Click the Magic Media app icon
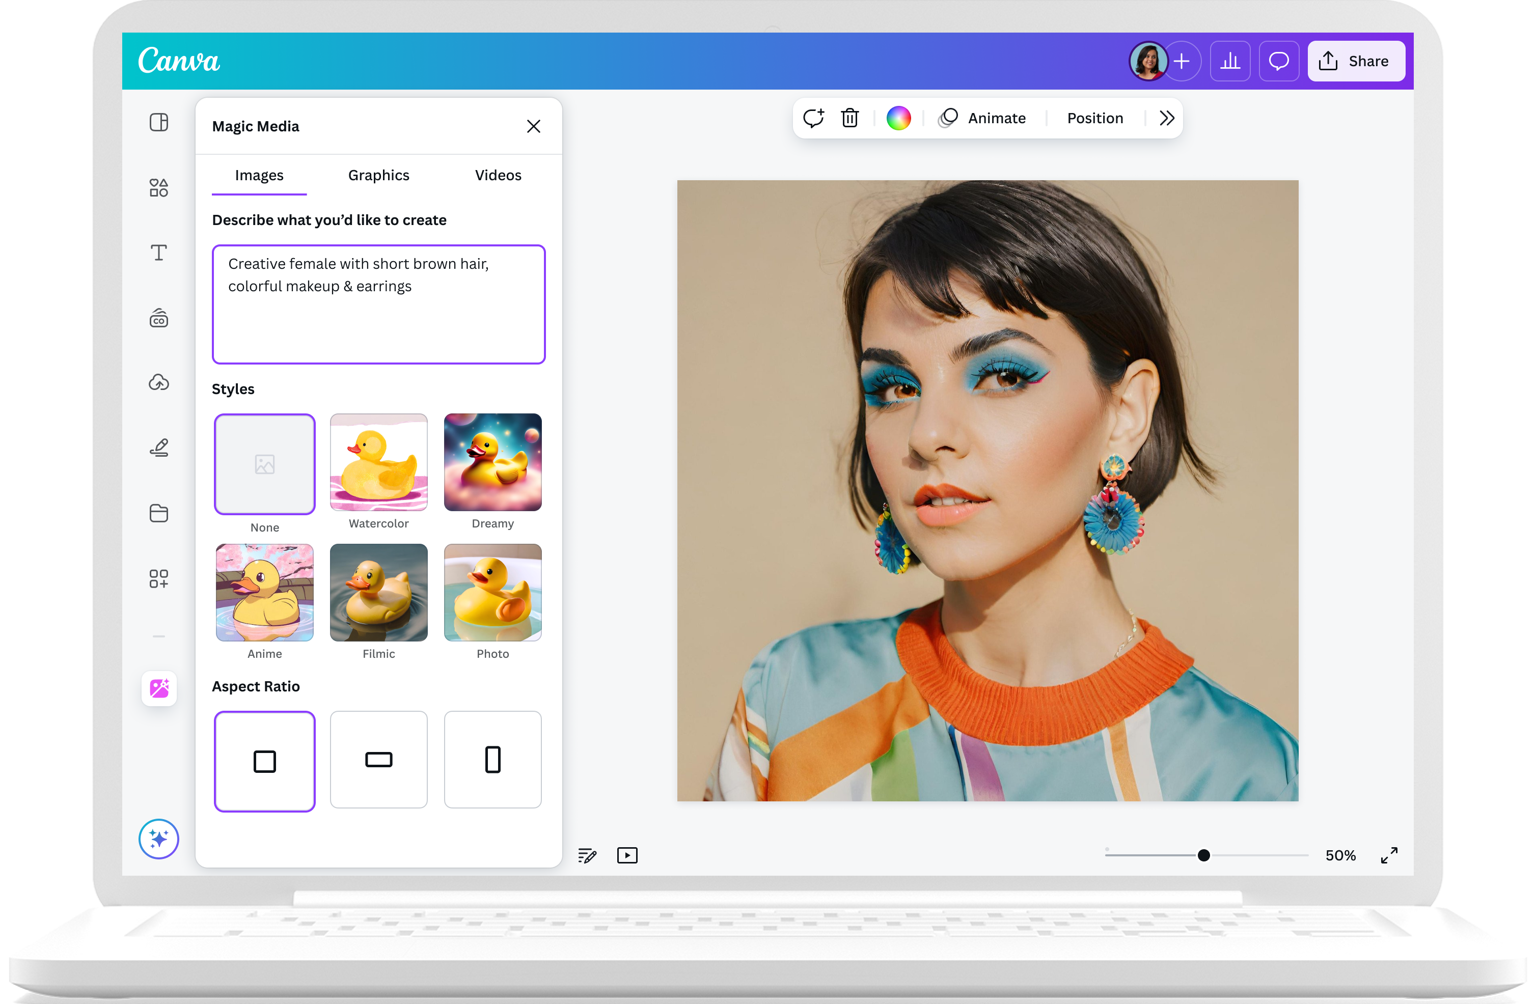Viewport: 1536px width, 1004px height. pos(159,688)
